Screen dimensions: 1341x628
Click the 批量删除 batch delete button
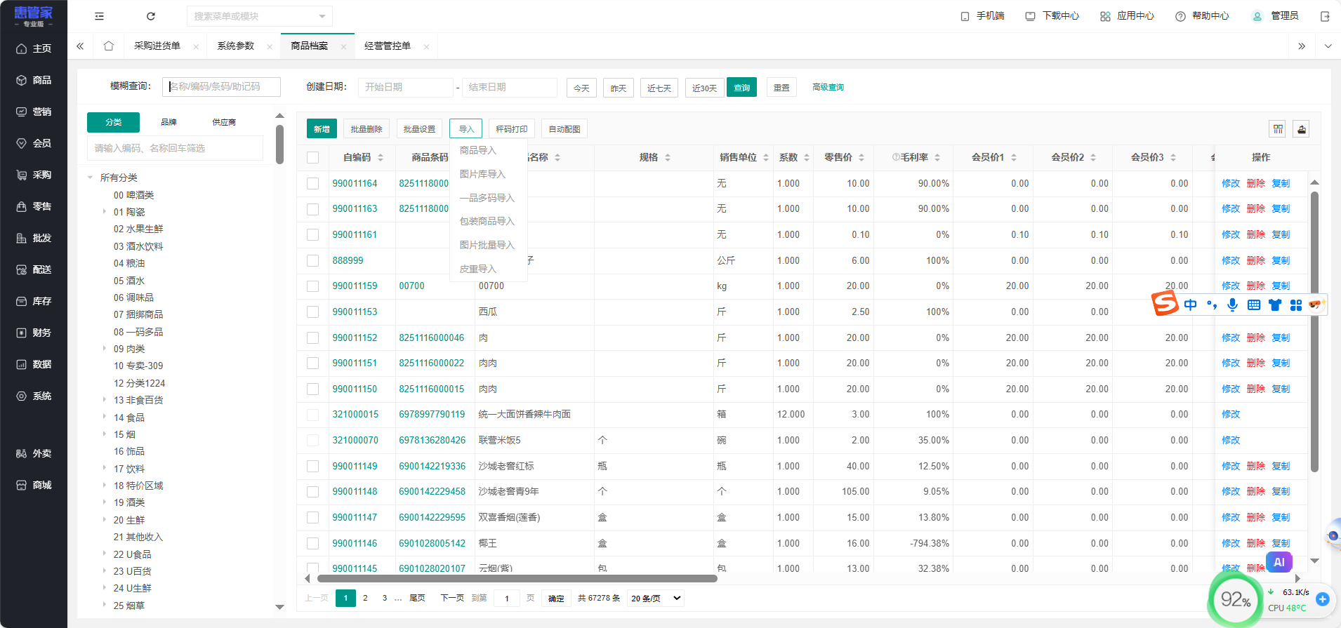[366, 129]
